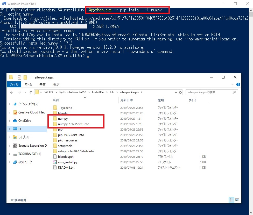The width and height of the screenshot is (253, 215).
Task: Select the setuptools folder
Action: 65,146
